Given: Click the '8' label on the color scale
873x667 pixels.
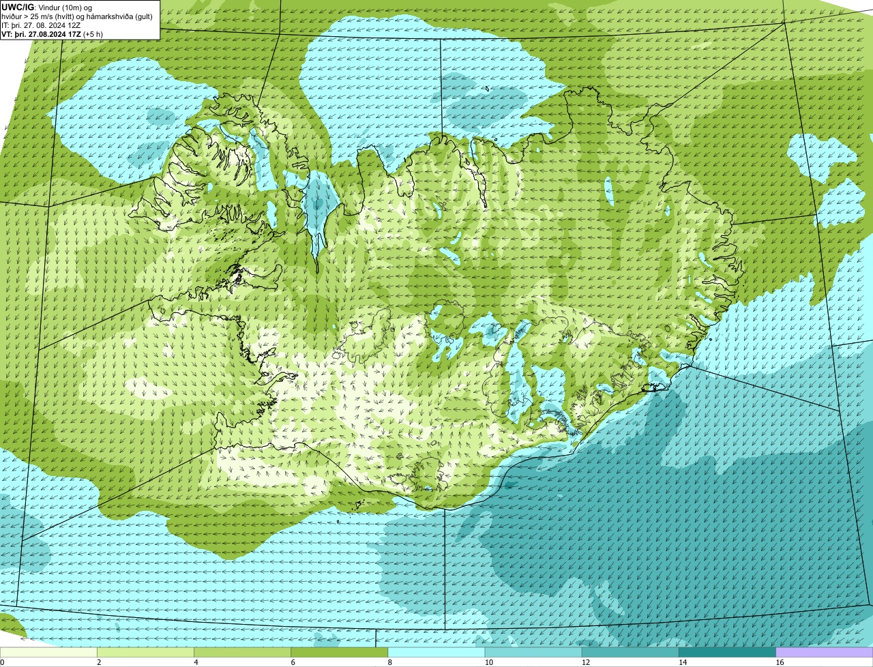Looking at the screenshot, I should pyautogui.click(x=389, y=662).
